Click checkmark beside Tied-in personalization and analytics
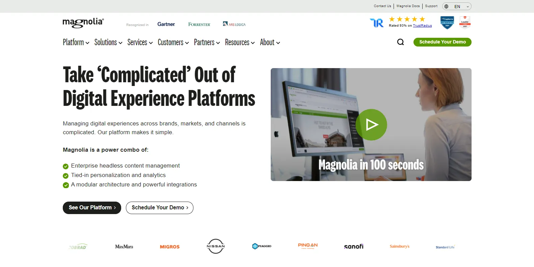 click(x=66, y=176)
